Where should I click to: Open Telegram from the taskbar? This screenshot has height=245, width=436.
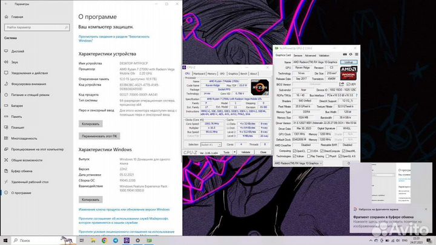116,241
